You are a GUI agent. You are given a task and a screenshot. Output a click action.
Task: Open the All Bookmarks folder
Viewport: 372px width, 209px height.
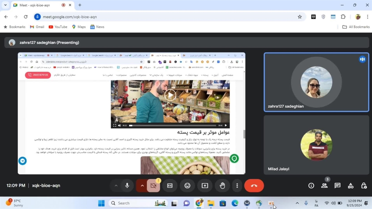(356, 27)
